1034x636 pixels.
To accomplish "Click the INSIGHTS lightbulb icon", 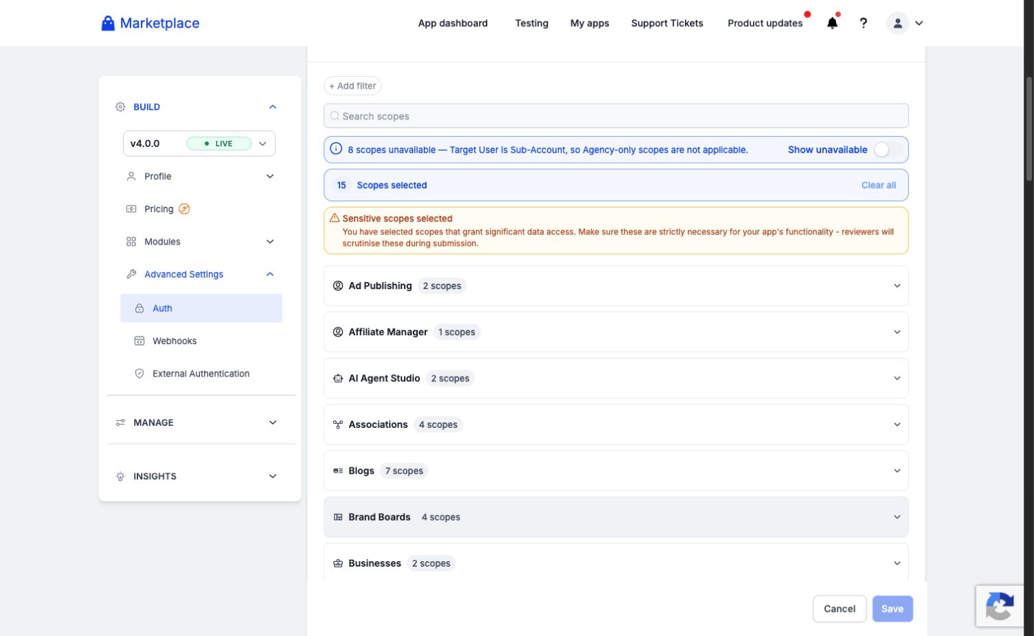I will click(x=120, y=476).
